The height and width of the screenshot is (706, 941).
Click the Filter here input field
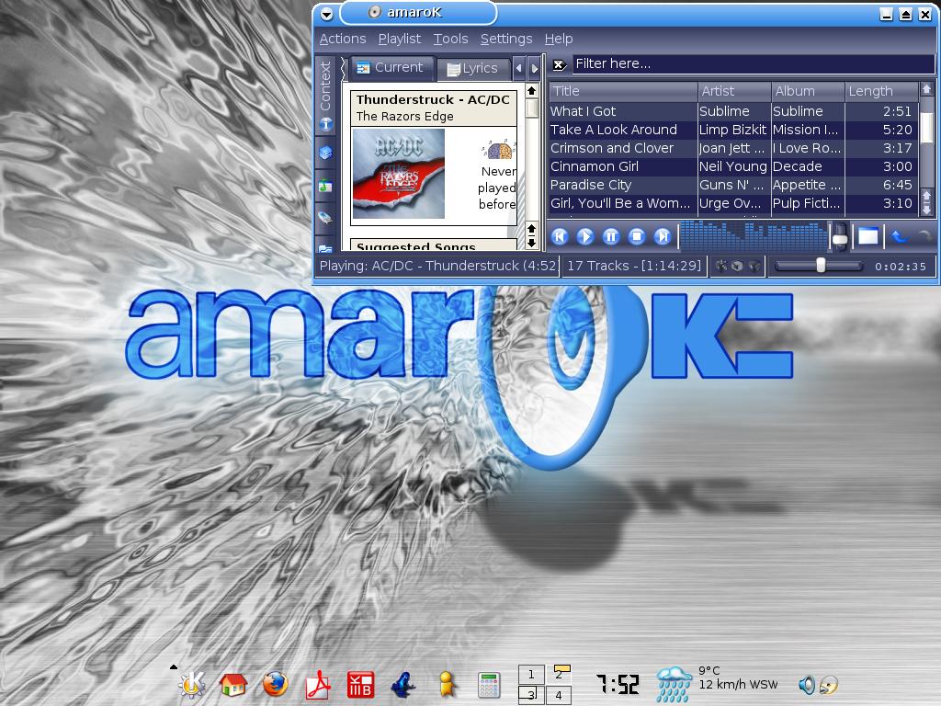pyautogui.click(x=752, y=63)
